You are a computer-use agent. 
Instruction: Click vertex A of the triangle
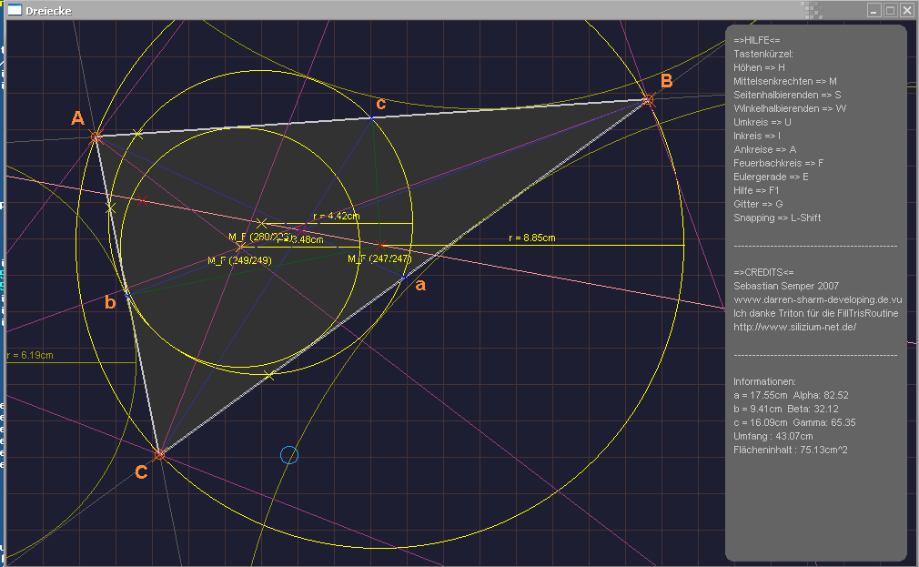pos(96,137)
